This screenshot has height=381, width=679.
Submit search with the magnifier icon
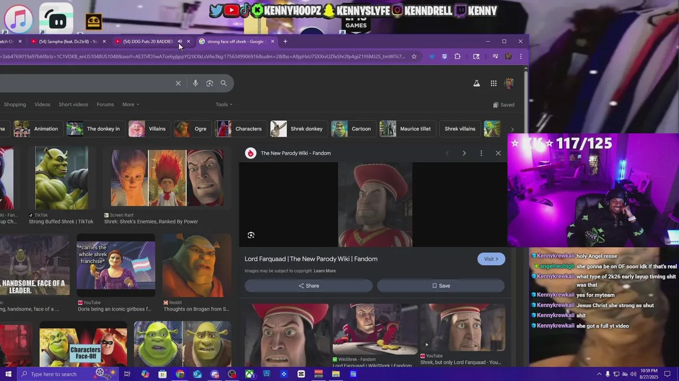(224, 83)
